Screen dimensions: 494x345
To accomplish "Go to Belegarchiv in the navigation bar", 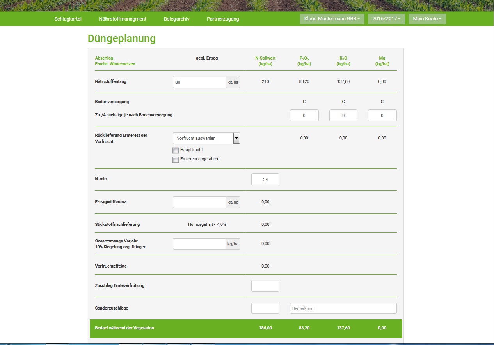I will (x=176, y=19).
